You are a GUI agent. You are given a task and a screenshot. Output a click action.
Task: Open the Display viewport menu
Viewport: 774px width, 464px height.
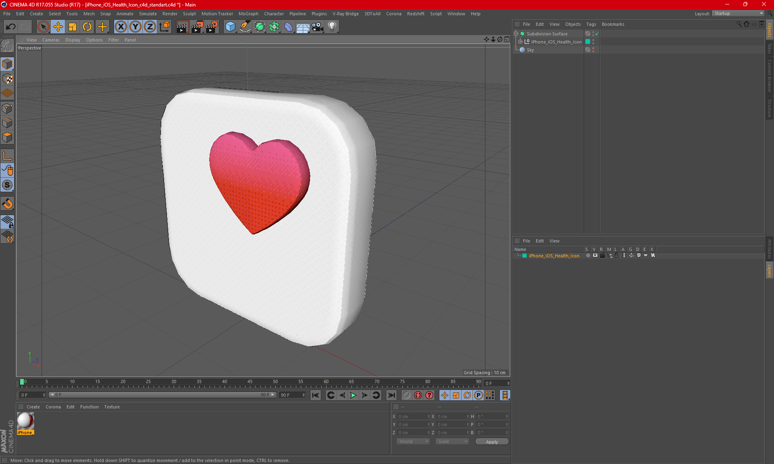(73, 40)
